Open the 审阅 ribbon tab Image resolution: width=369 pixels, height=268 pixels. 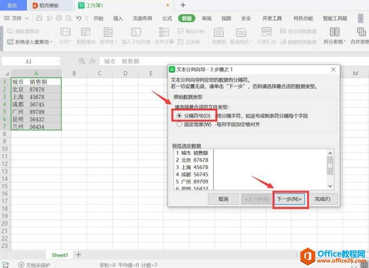[206, 19]
